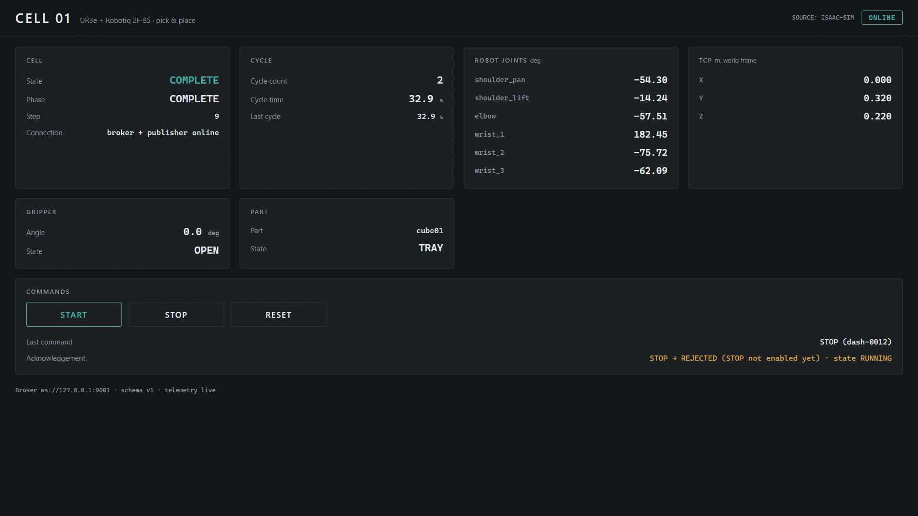918x516 pixels.
Task: Click the Cycle count value 2
Action: (440, 80)
